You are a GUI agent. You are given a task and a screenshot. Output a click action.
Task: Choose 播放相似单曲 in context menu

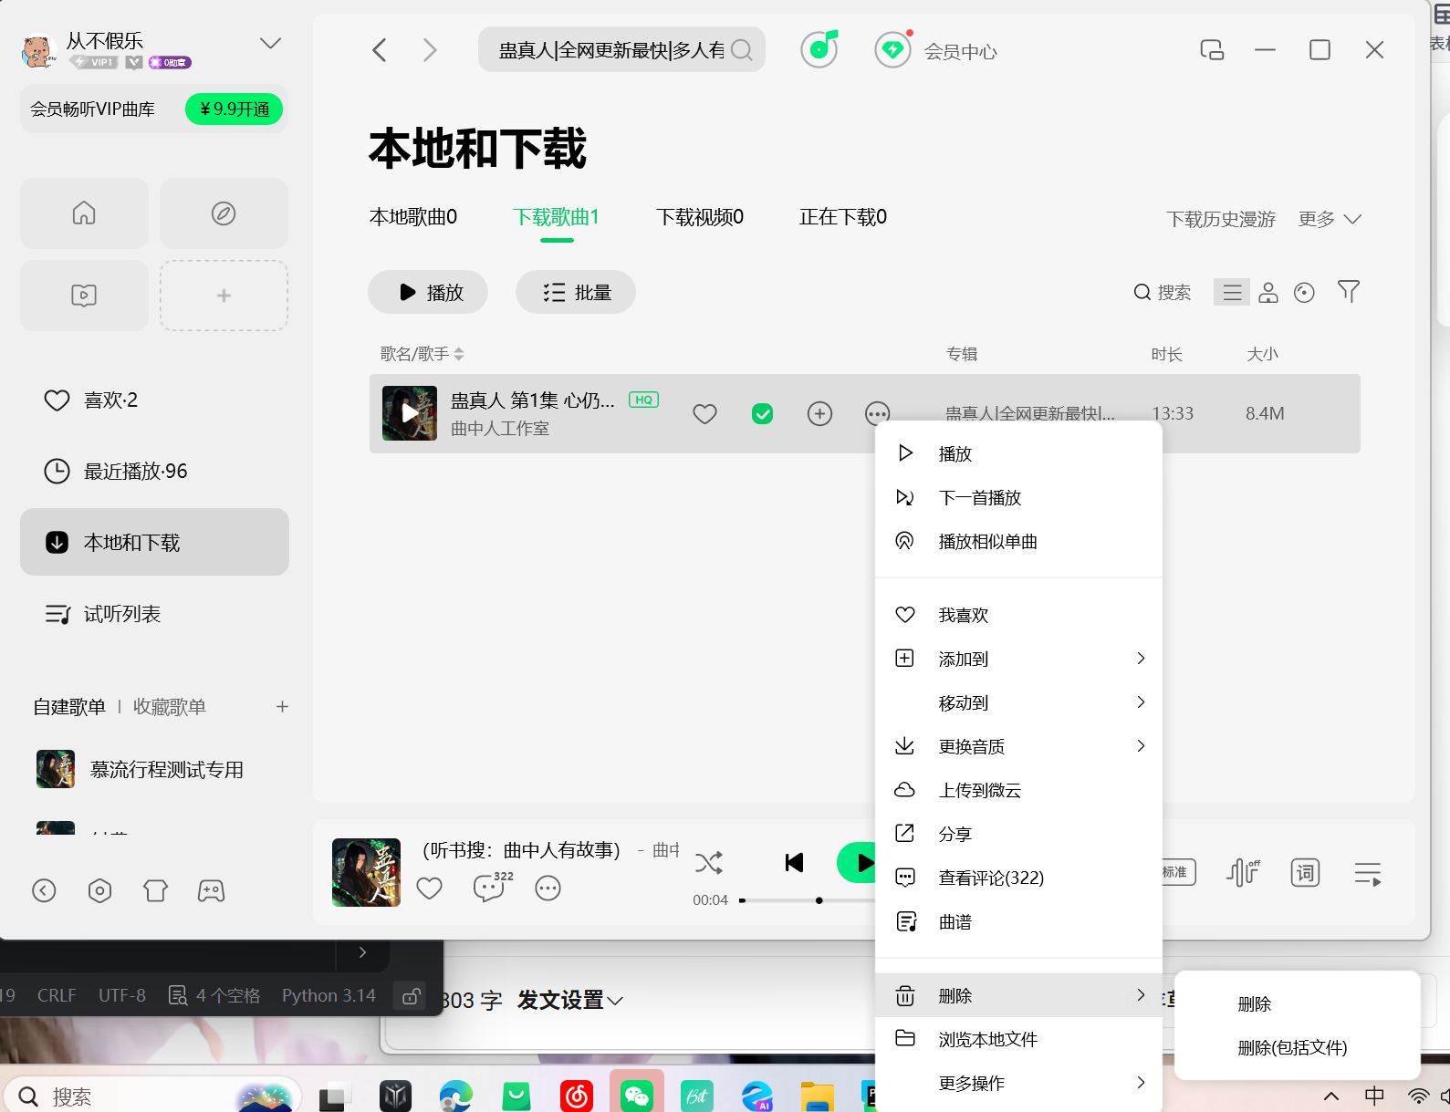point(1018,542)
